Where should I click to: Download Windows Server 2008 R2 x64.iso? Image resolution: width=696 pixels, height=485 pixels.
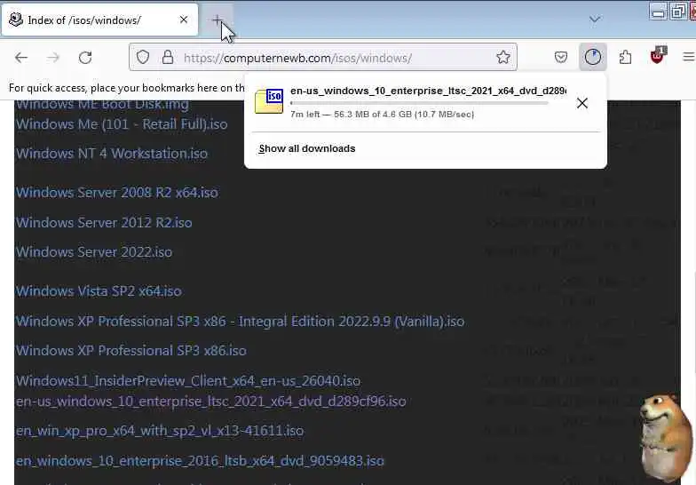tap(117, 192)
